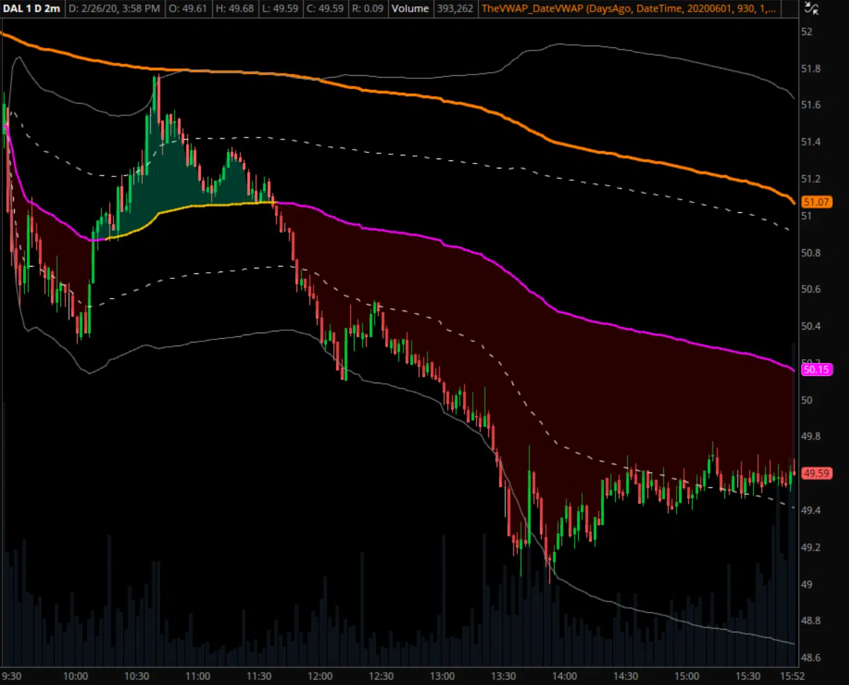Click the 51.2 price axis label

tap(811, 179)
